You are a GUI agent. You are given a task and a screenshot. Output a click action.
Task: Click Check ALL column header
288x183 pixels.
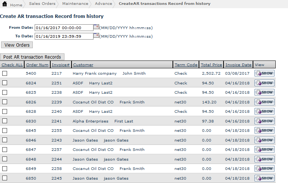coord(12,65)
